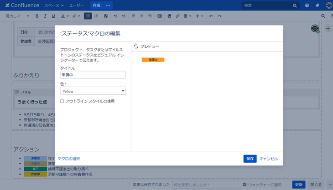Click the 何を変更しましたか? comment field
The width and height of the screenshot is (333, 190).
coord(205,185)
